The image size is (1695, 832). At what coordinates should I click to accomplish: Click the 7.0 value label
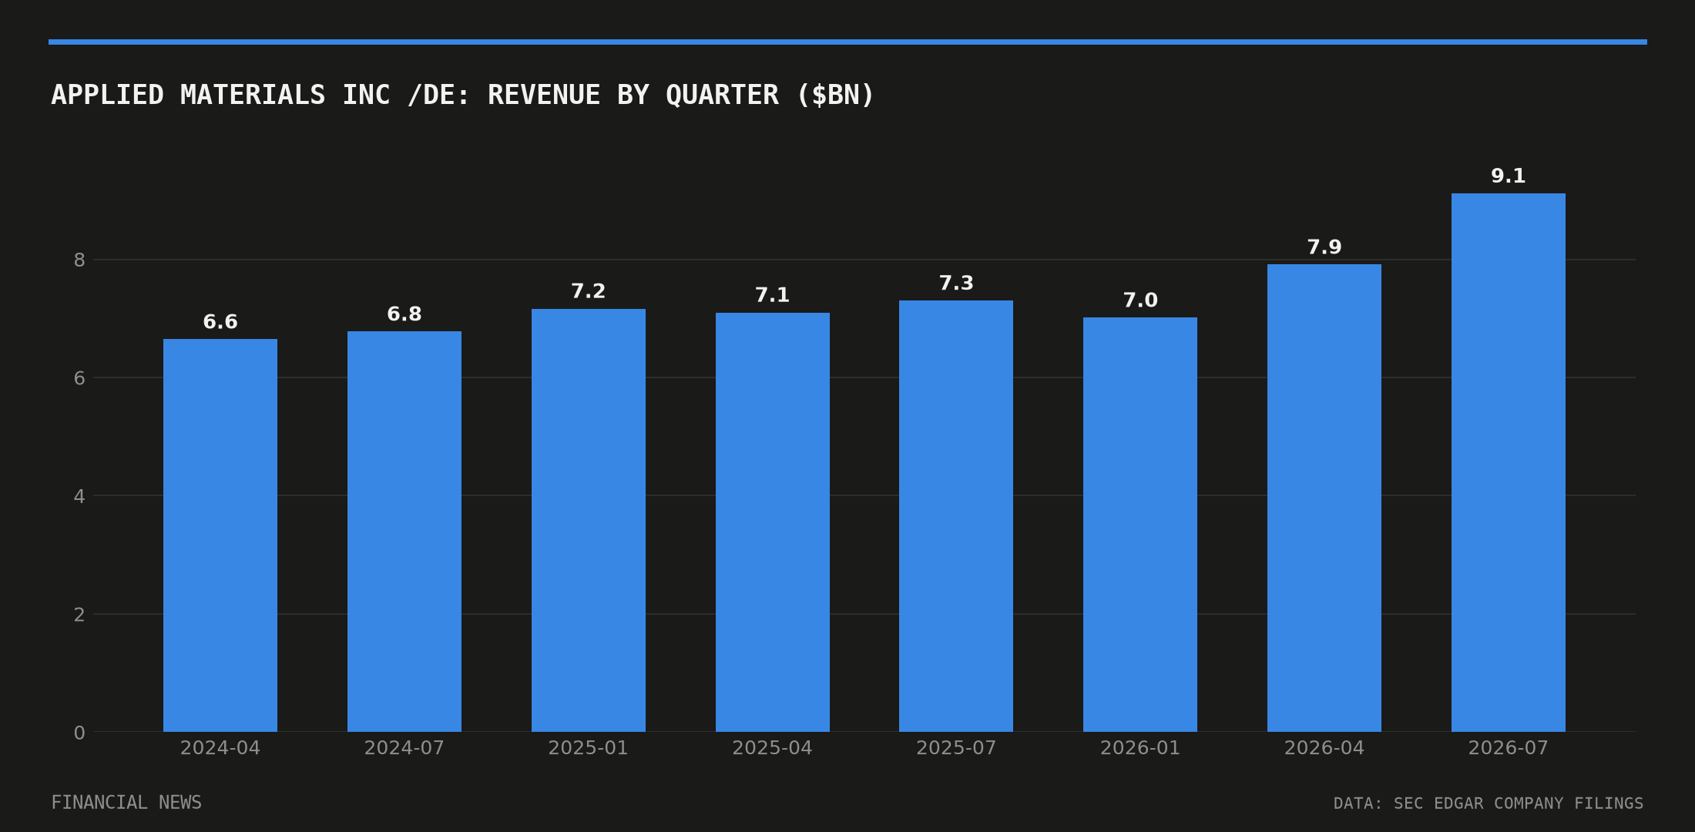click(x=1140, y=300)
